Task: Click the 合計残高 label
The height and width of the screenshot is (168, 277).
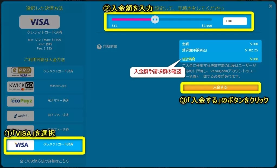Action: coord(188,59)
